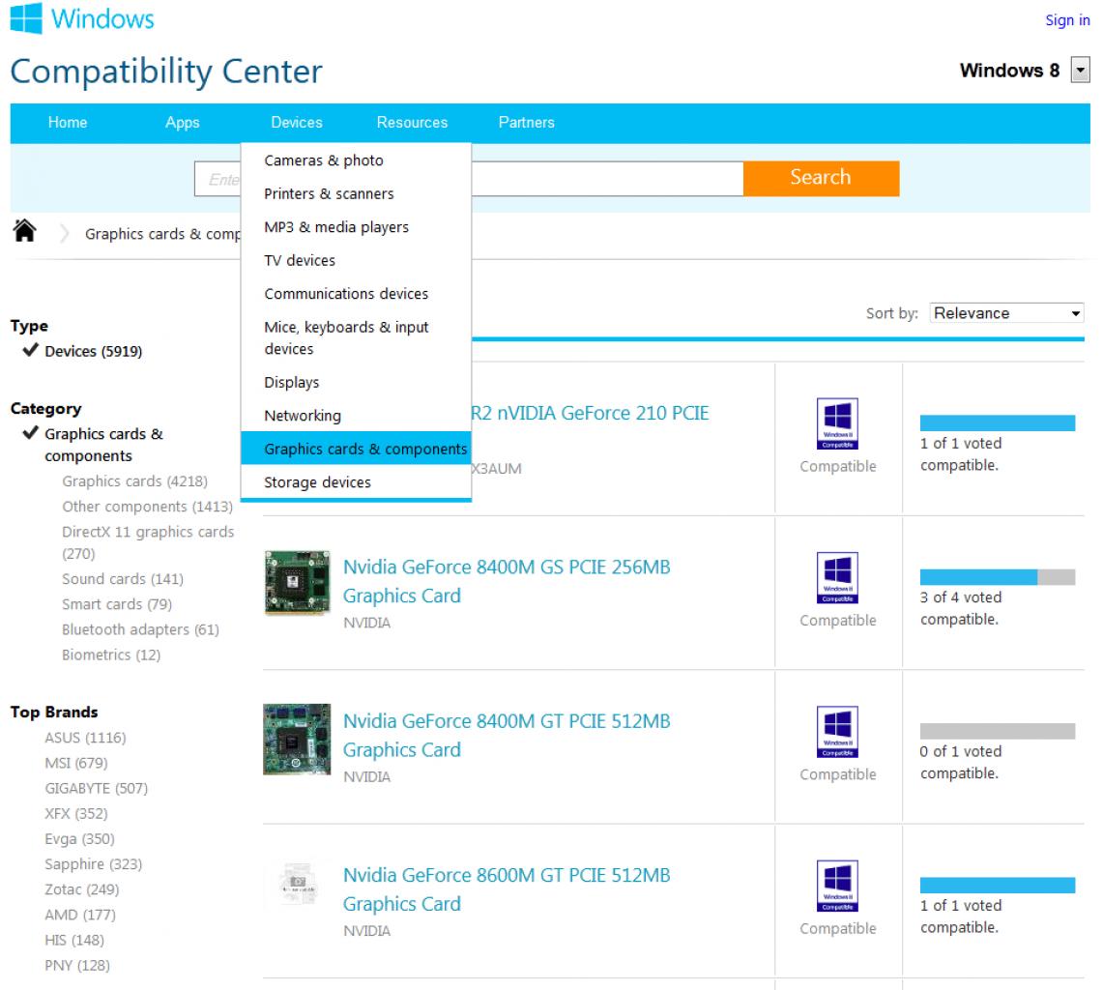Filter by HIS brand (148)
The width and height of the screenshot is (1103, 990).
click(74, 940)
